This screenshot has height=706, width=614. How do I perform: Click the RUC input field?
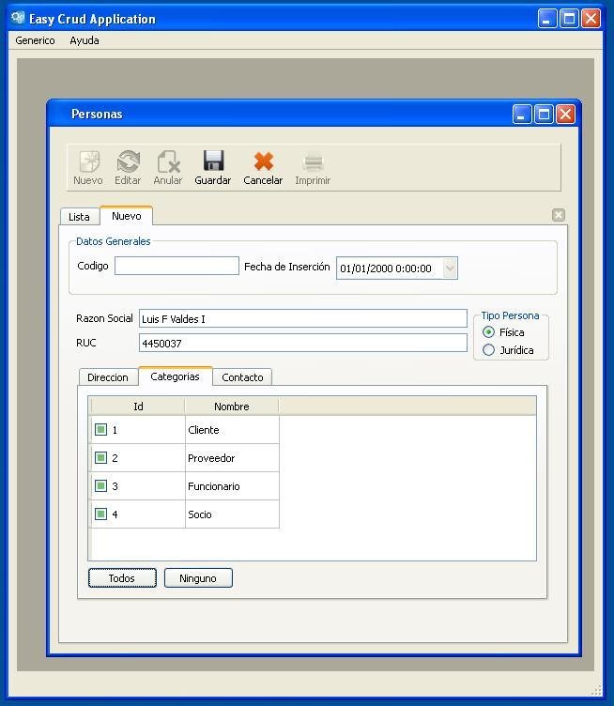coord(303,343)
